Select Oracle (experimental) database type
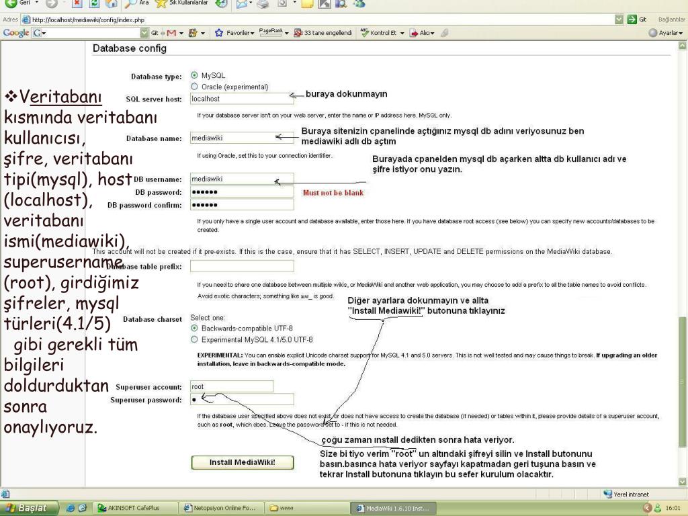688x516 pixels. pyautogui.click(x=194, y=87)
